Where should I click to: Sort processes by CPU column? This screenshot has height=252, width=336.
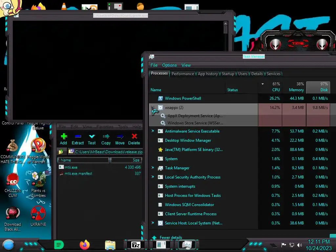270,87
